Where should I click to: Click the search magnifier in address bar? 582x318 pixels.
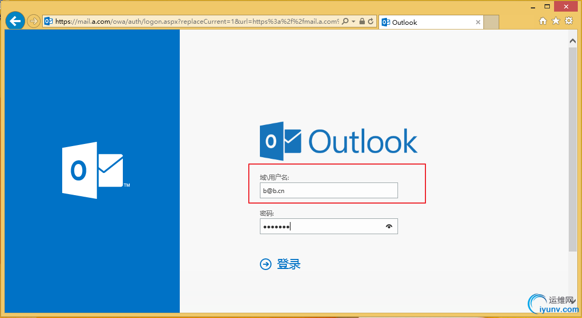click(x=345, y=21)
